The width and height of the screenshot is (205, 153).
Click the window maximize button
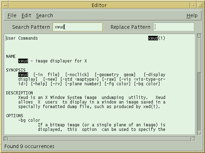pos(200,5)
